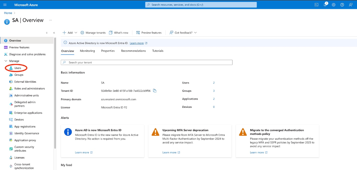The height and width of the screenshot is (170, 357).
Task: Select the Tenant ID value text
Action: click(126, 91)
